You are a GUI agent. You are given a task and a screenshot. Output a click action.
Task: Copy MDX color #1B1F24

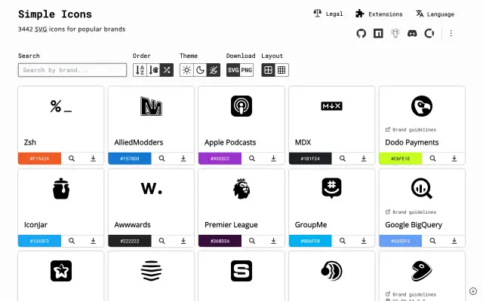pyautogui.click(x=310, y=159)
